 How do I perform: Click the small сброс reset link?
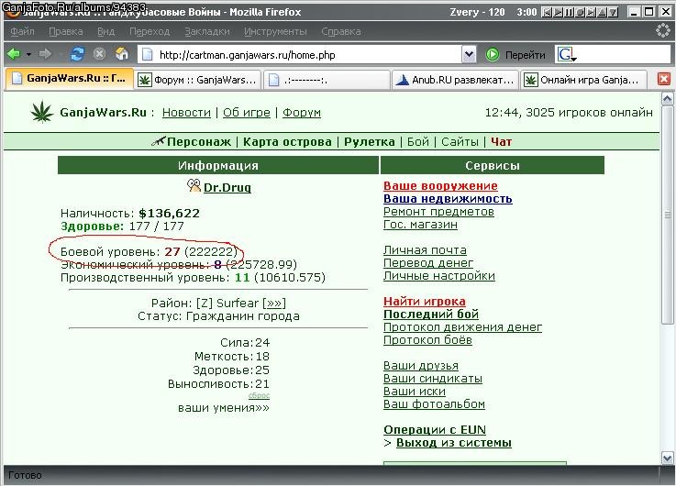[259, 395]
